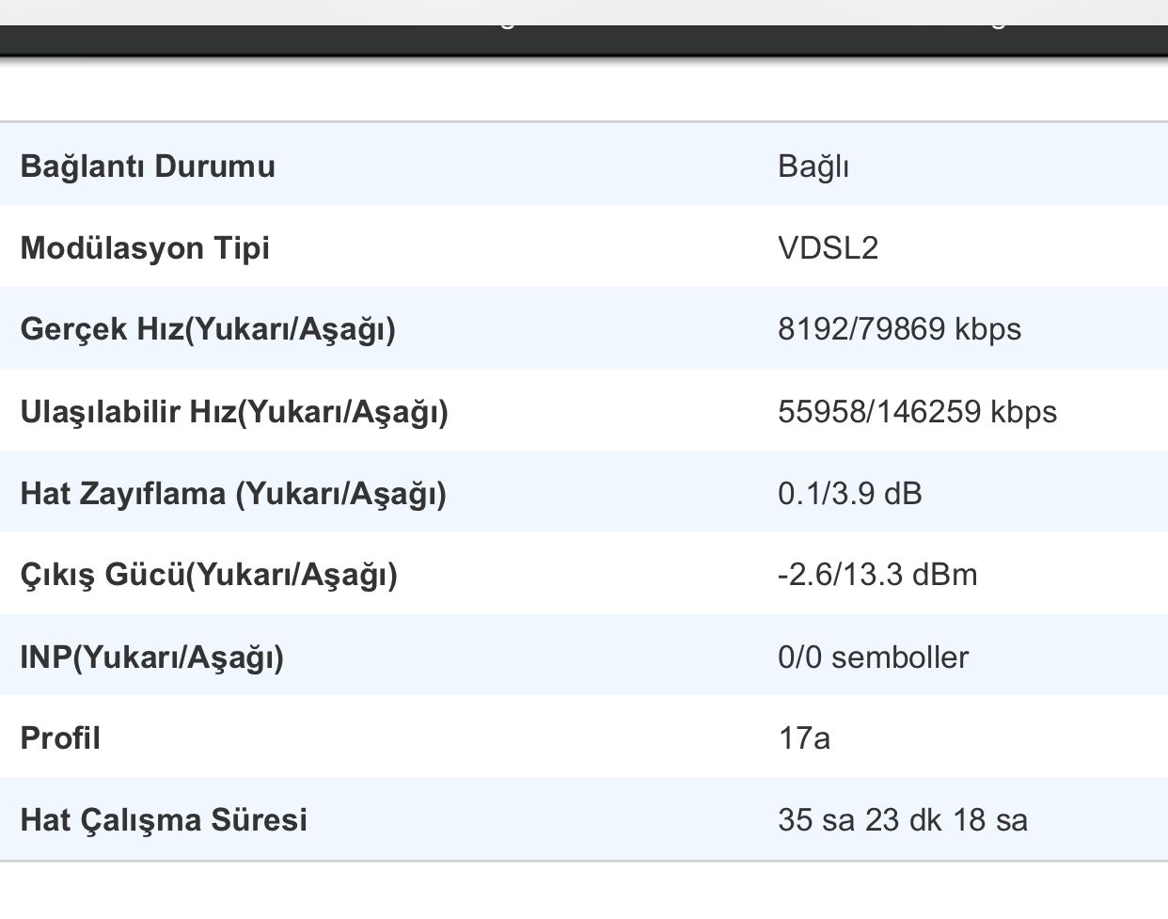Select the 35 sa 23 dk uptime value

click(902, 820)
